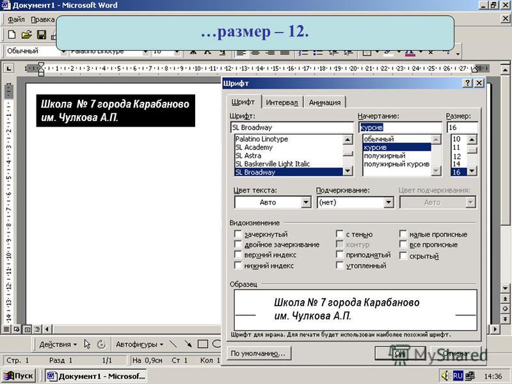Toggle the утопленный checkbox
The height and width of the screenshot is (384, 512).
point(340,266)
